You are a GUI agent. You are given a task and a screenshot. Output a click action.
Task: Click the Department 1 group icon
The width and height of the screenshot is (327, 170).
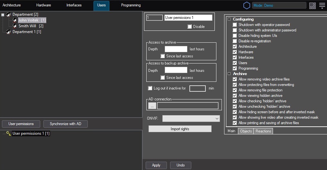click(x=9, y=32)
